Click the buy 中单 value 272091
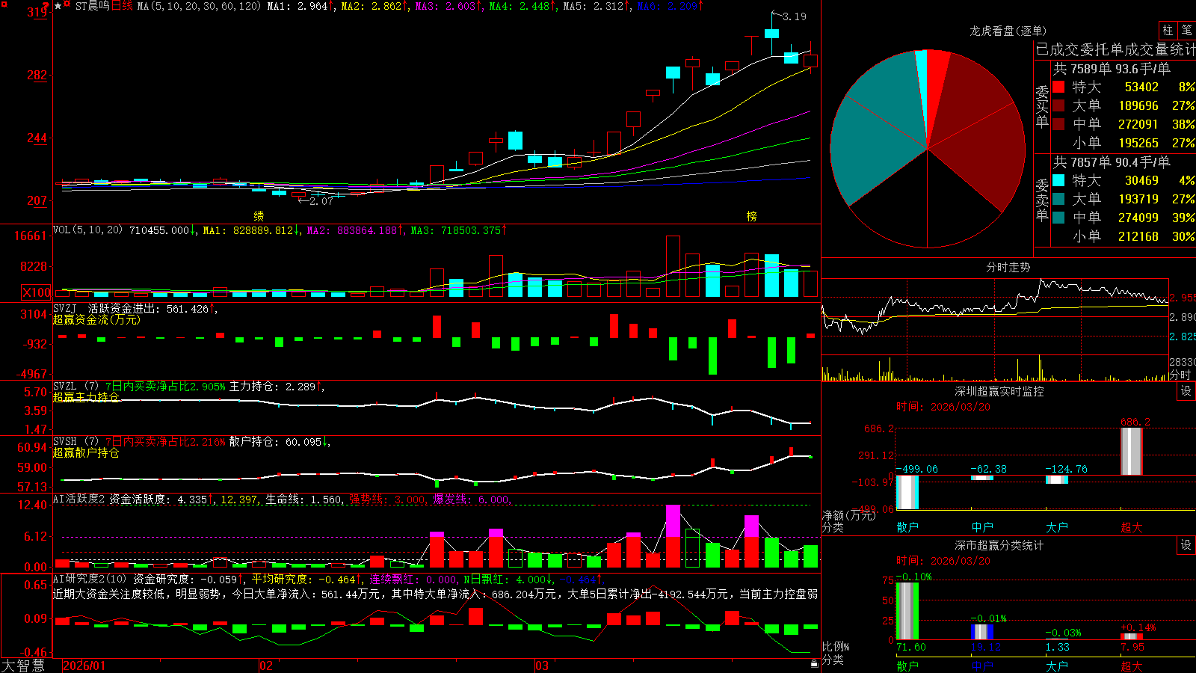Screen dimensions: 1196x673 pyautogui.click(x=1138, y=124)
